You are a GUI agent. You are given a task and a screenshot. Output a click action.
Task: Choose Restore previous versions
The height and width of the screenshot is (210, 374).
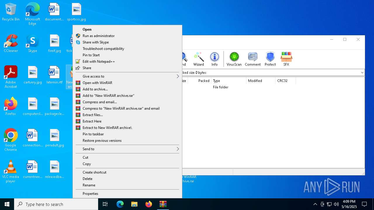(127, 141)
